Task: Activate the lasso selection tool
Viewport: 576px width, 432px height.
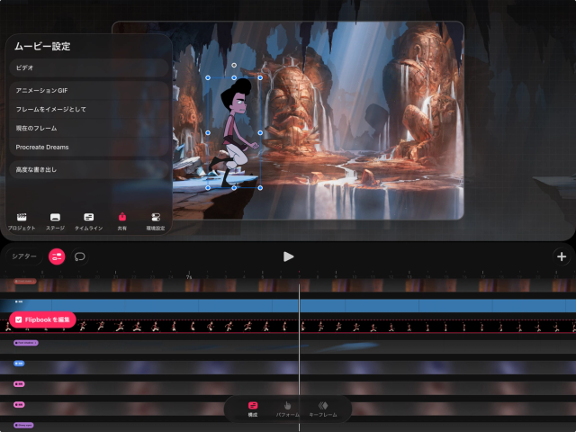Action: coord(80,256)
